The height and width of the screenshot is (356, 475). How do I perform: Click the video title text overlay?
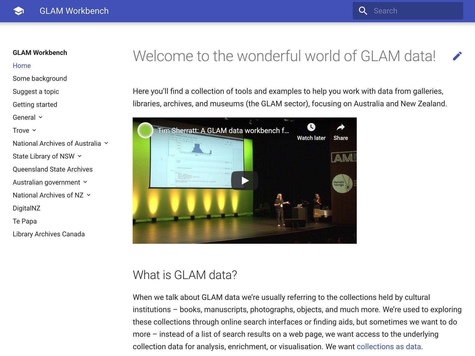click(x=223, y=130)
